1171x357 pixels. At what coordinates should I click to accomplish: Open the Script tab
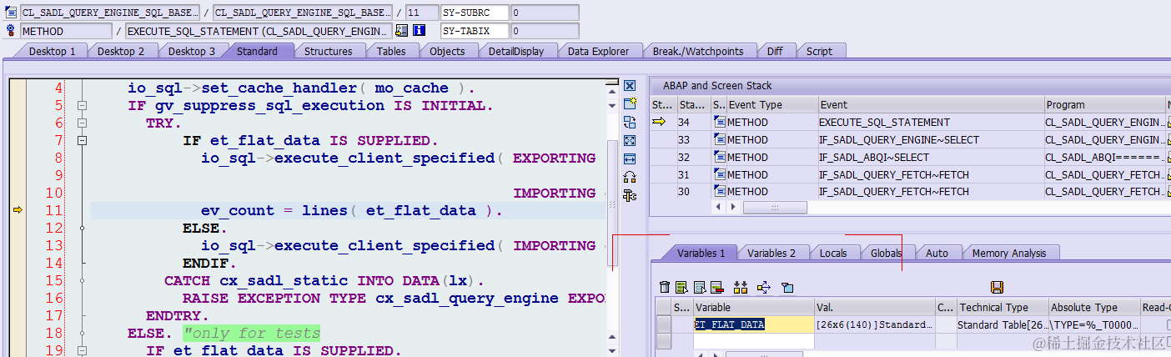819,51
